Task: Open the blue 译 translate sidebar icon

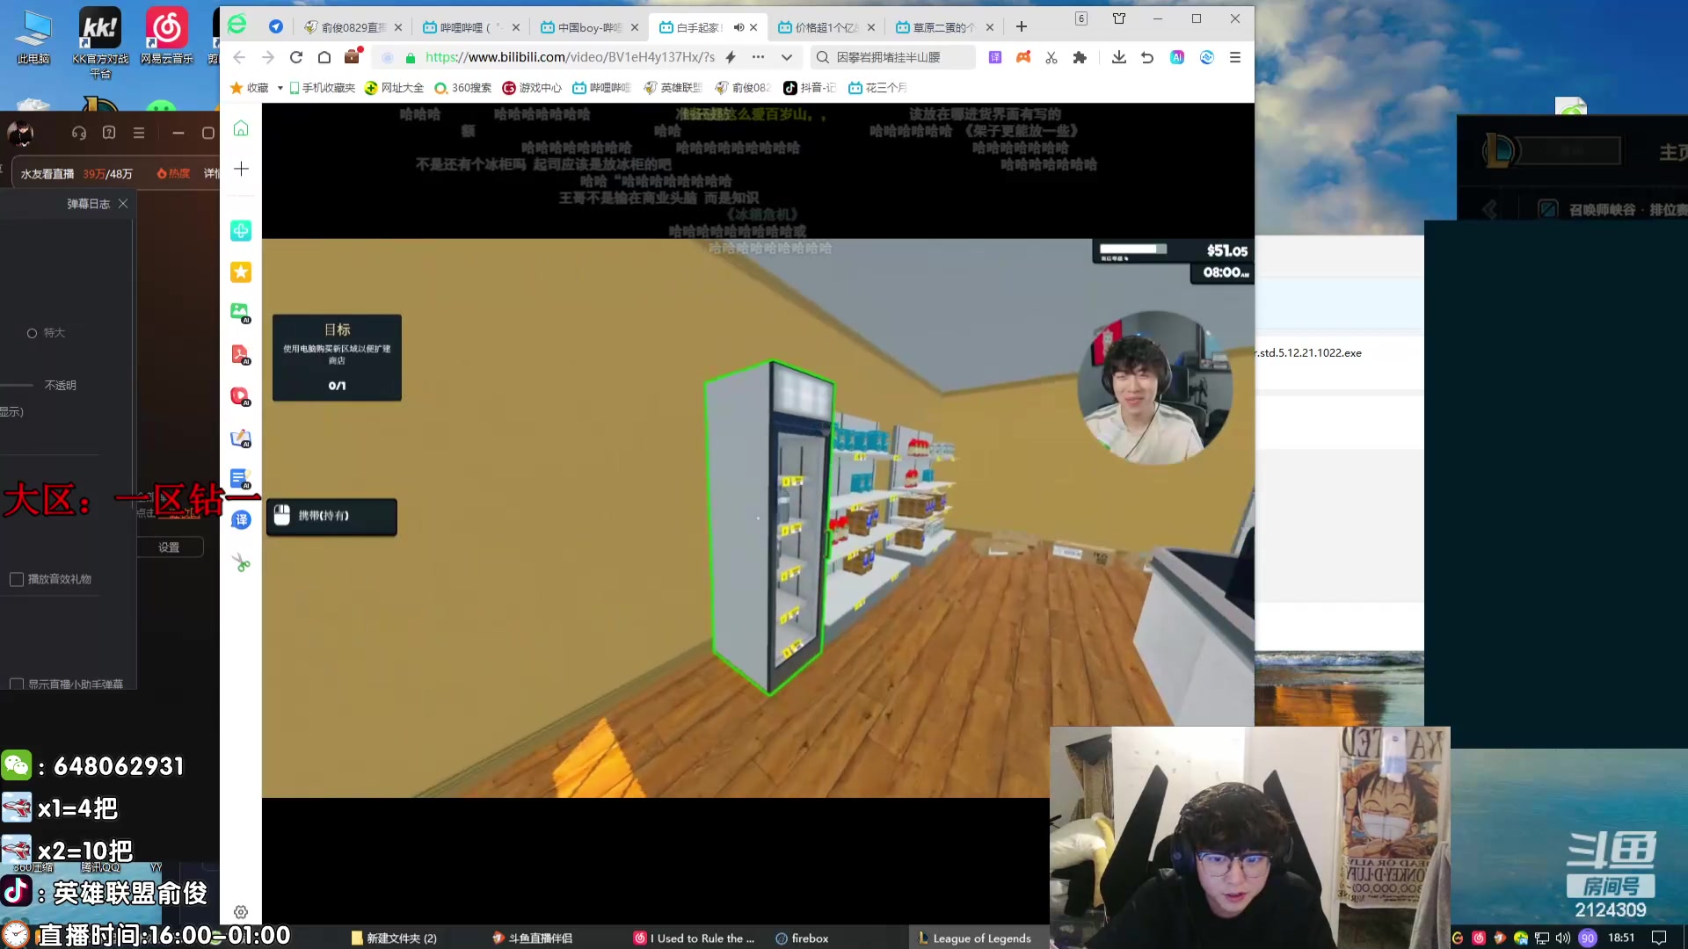Action: [x=241, y=520]
